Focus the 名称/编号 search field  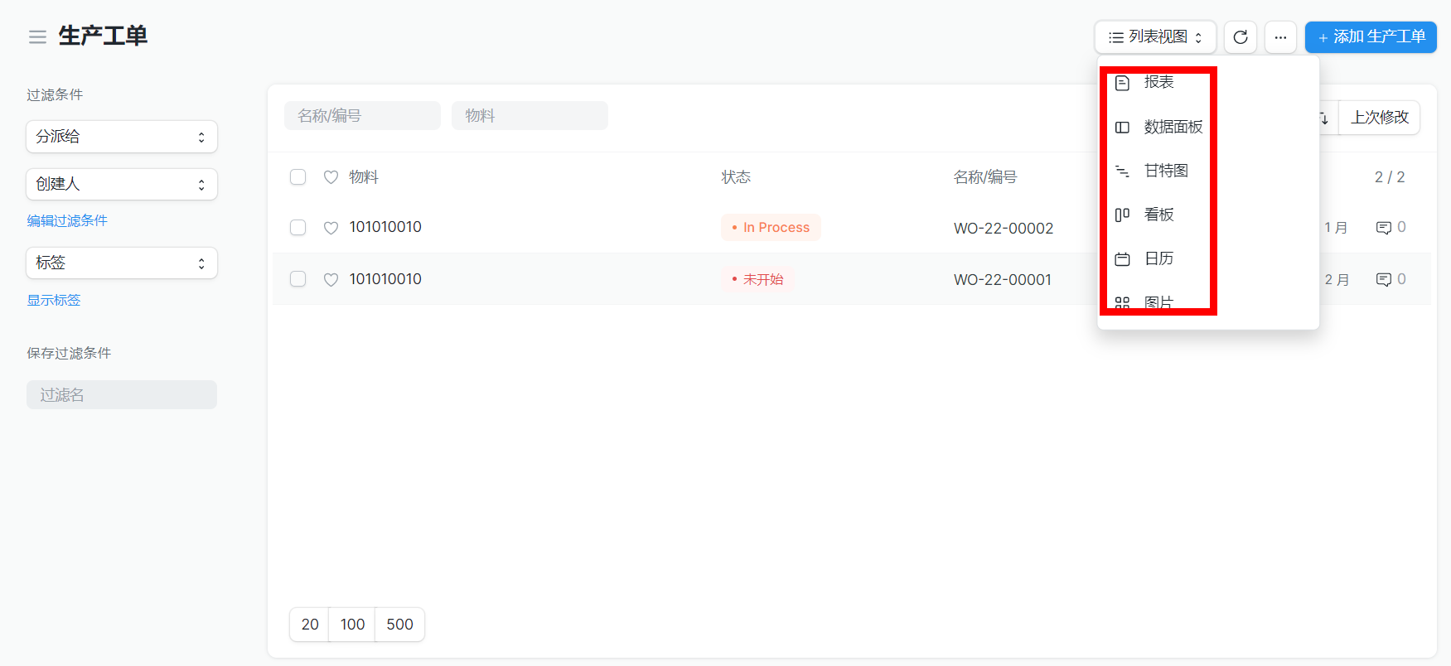coord(362,116)
